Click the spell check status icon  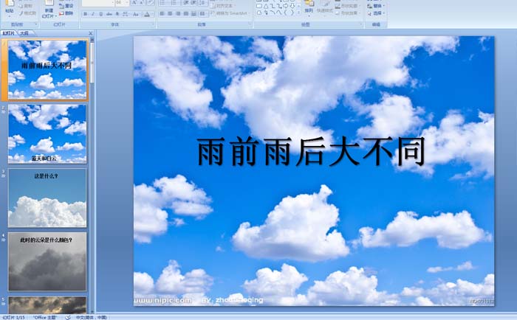(68, 317)
